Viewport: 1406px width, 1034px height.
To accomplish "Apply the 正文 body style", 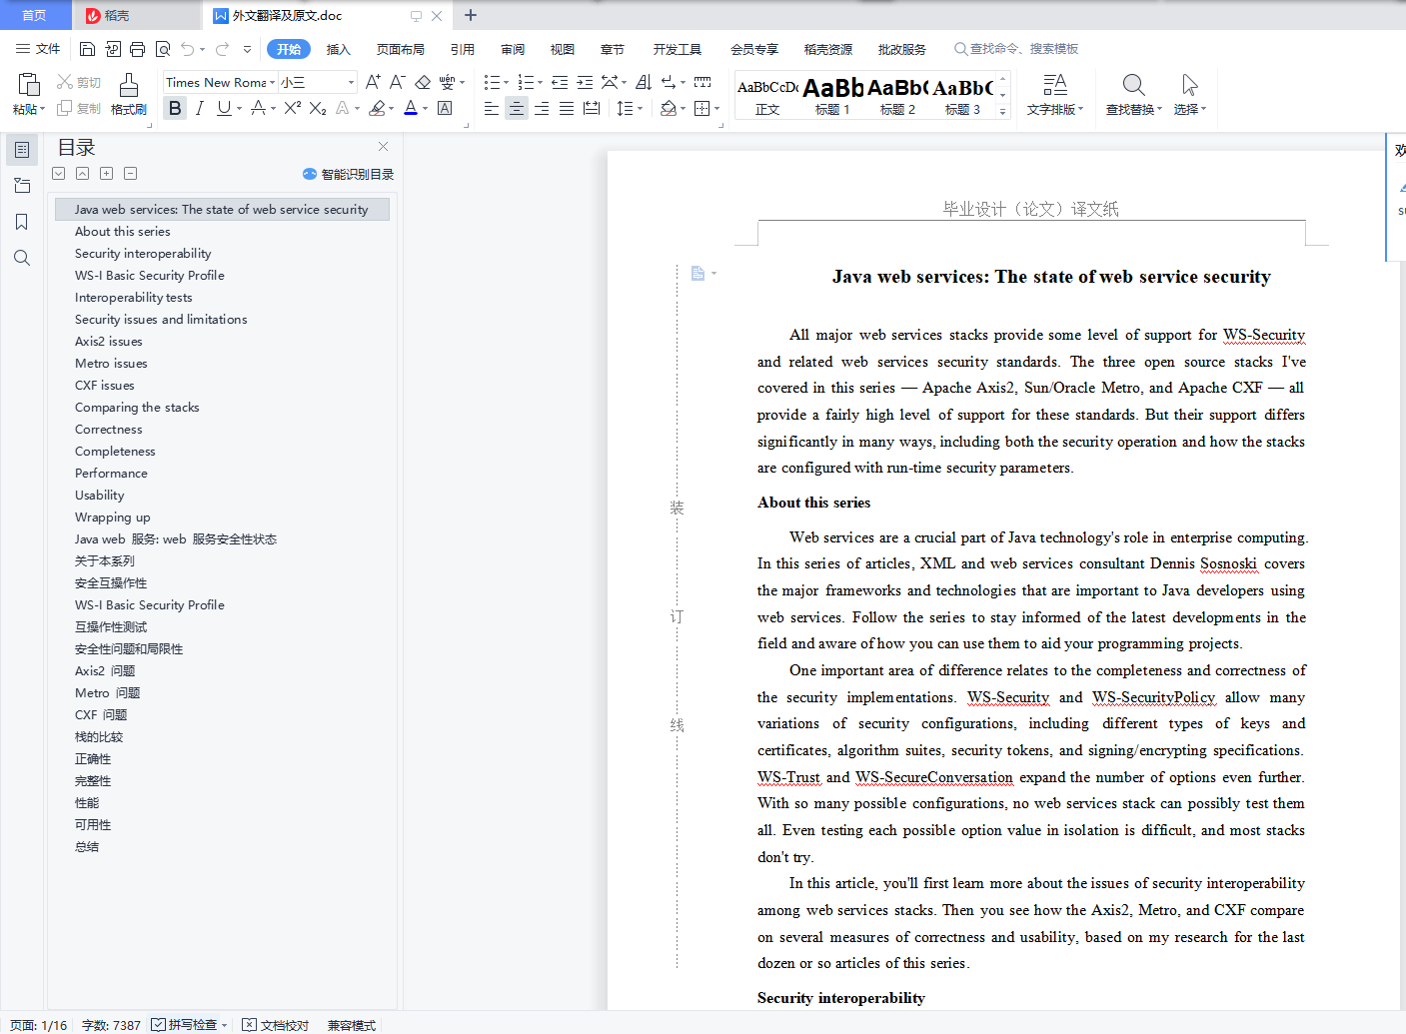I will coord(767,96).
